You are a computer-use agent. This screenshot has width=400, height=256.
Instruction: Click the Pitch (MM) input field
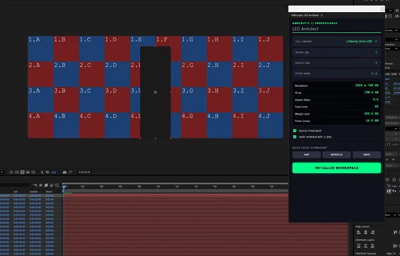(337, 73)
